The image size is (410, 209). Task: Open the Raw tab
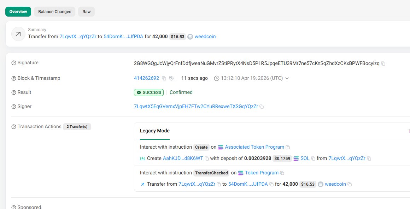pyautogui.click(x=87, y=12)
